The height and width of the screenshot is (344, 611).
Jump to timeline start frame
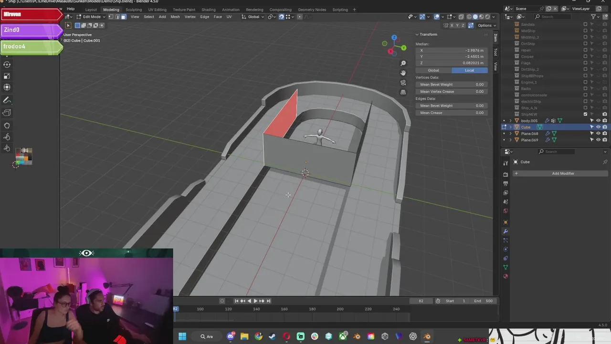point(236,301)
